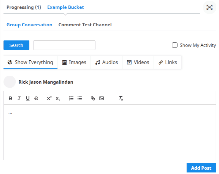
Task: Filter posts by Audios
Action: (x=107, y=62)
